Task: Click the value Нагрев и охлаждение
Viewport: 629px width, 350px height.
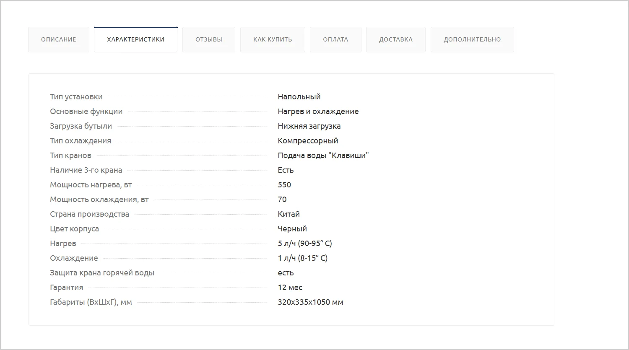Action: (318, 111)
